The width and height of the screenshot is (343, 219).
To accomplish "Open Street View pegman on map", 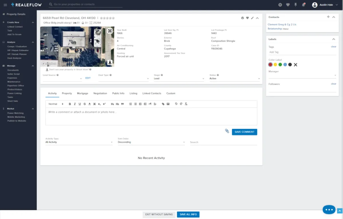I will [x=110, y=62].
